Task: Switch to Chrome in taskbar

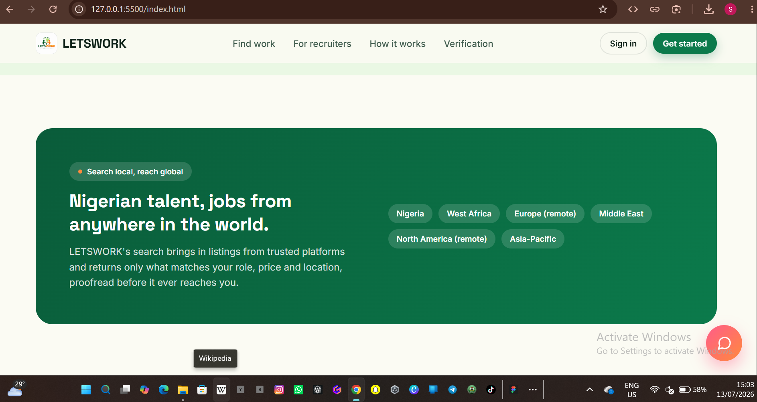Action: [x=356, y=390]
